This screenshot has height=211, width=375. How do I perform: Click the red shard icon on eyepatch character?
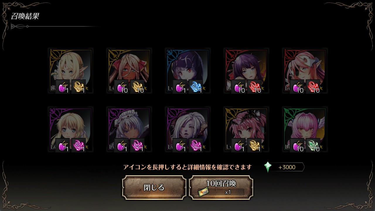click(x=313, y=87)
